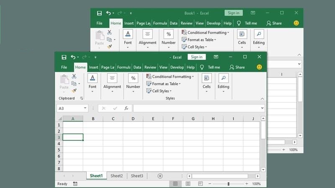Screen dimensions: 335x188
Task: Click Copy icon in back window
Action: click(x=109, y=39)
